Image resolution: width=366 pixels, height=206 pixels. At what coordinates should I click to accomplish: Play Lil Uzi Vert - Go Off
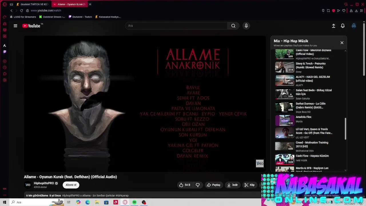tap(303, 133)
